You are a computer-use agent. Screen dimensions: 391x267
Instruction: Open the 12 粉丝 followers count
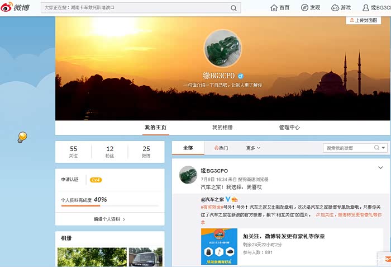109,152
